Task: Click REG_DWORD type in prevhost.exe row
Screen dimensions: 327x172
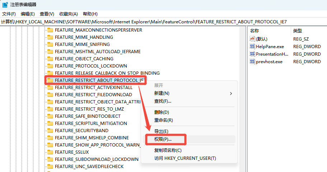Action: tap(307, 61)
